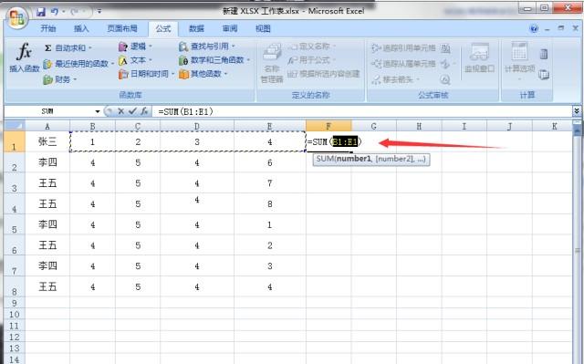Click number1 in the SUM tooltip
This screenshot has height=364, width=584.
pyautogui.click(x=354, y=159)
